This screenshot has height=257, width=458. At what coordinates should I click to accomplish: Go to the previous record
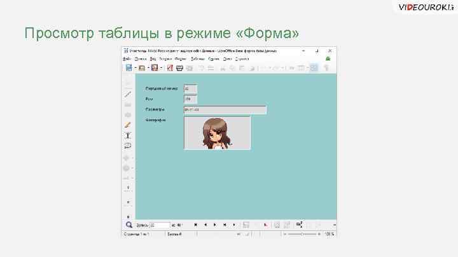(205, 225)
